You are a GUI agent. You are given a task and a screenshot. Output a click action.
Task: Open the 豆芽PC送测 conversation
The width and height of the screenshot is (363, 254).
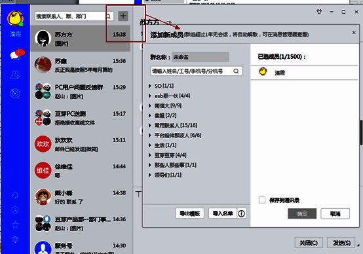(81, 118)
